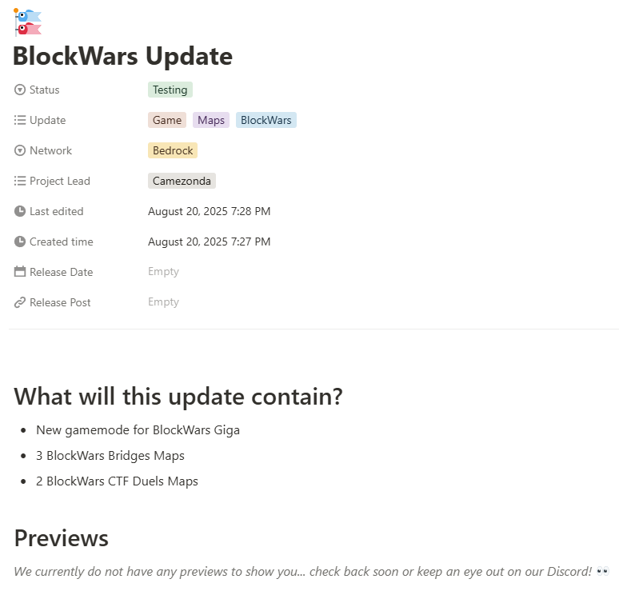Click the Created time clock icon
619x591 pixels.
pyautogui.click(x=20, y=242)
